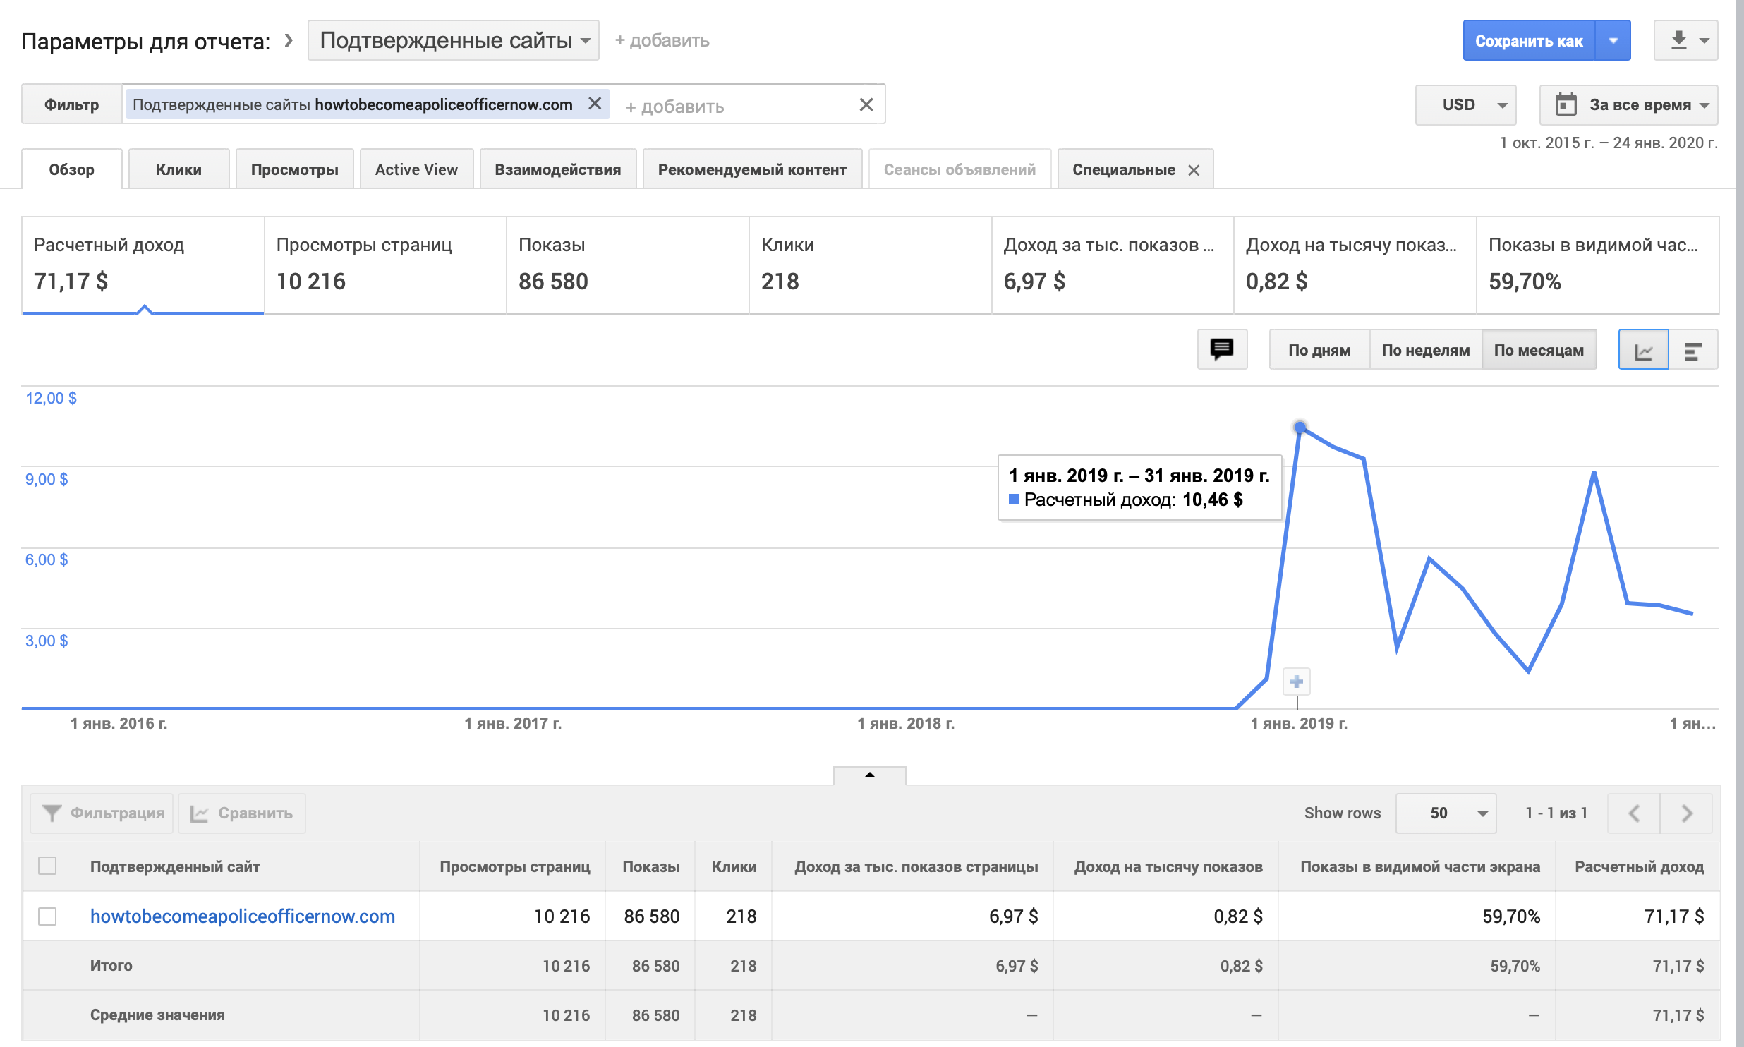Switch to the Клики tab
Image resolution: width=1744 pixels, height=1047 pixels.
pyautogui.click(x=178, y=169)
